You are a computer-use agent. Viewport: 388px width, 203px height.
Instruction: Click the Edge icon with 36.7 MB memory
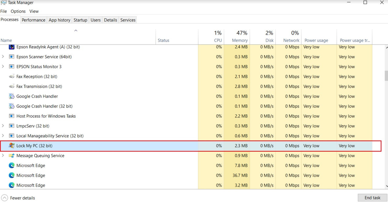pyautogui.click(x=12, y=176)
